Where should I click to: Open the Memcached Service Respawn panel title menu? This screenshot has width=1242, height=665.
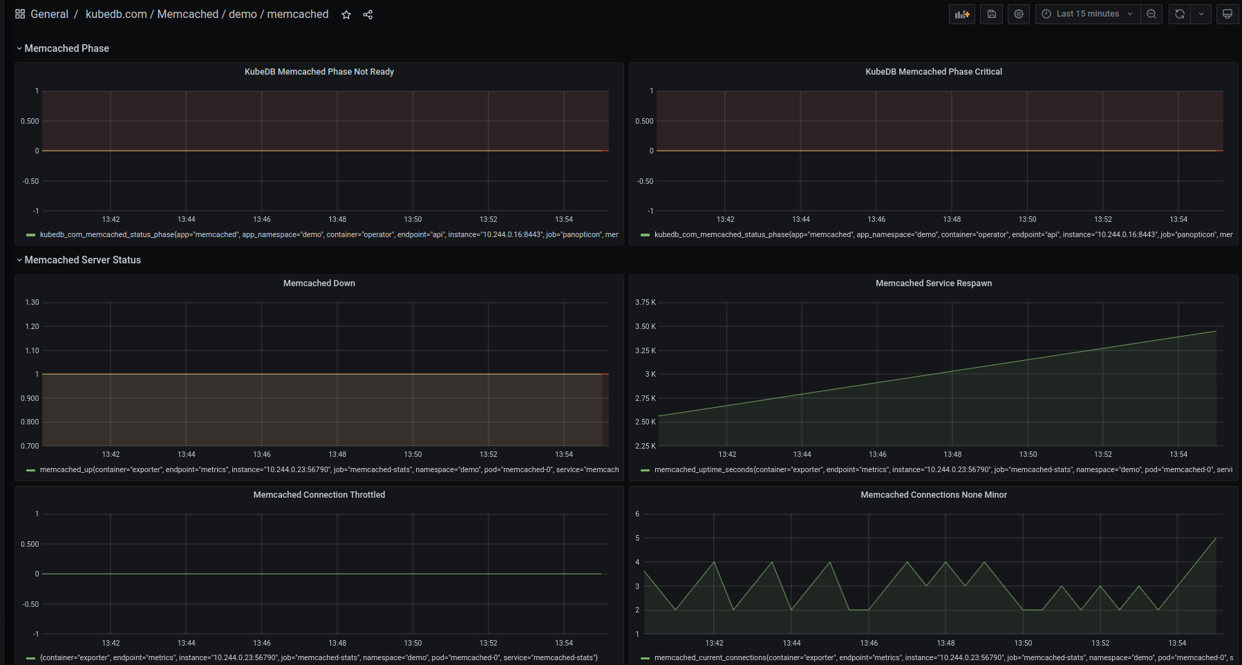pyautogui.click(x=934, y=283)
